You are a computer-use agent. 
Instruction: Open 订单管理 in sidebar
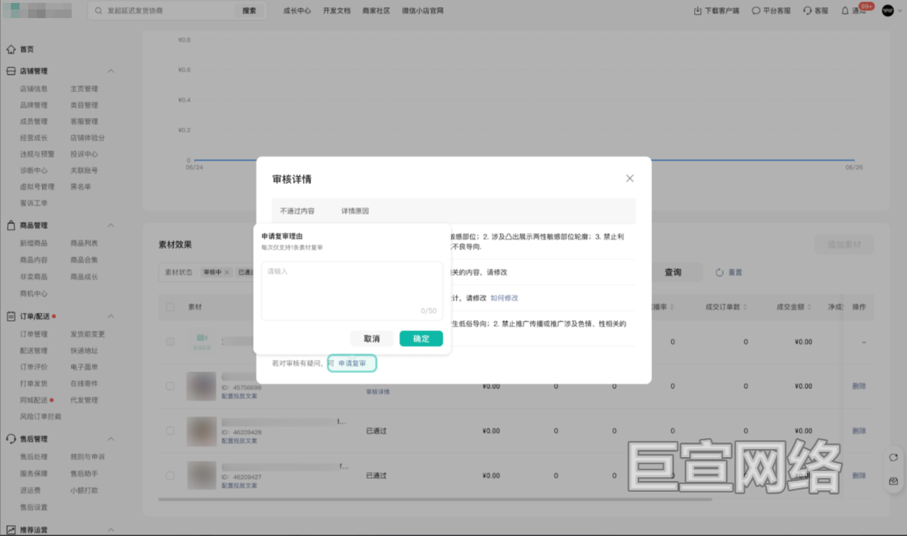(33, 335)
